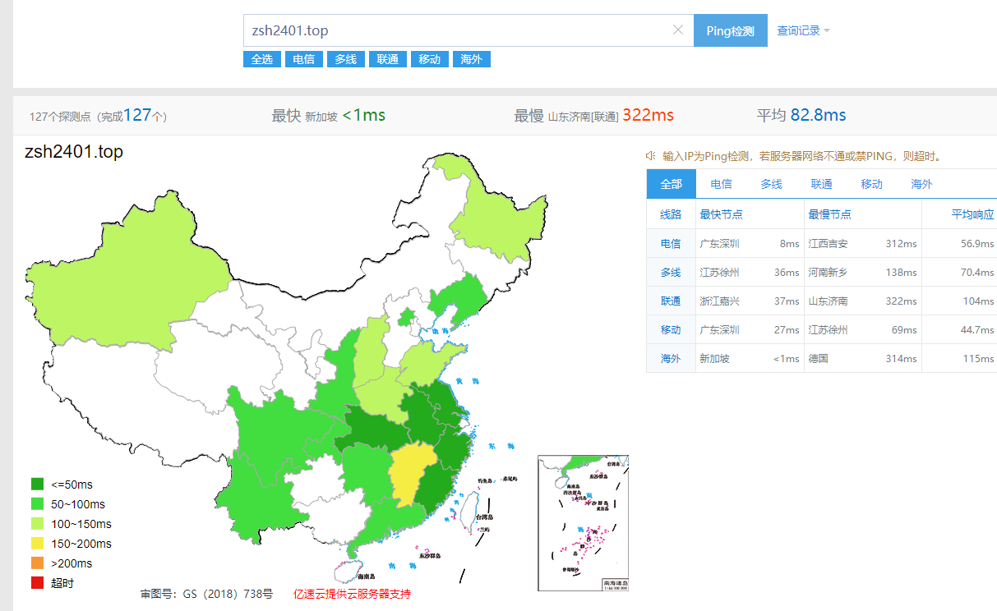Toggle the 多线 filter tag under search box
The width and height of the screenshot is (997, 611).
click(345, 59)
